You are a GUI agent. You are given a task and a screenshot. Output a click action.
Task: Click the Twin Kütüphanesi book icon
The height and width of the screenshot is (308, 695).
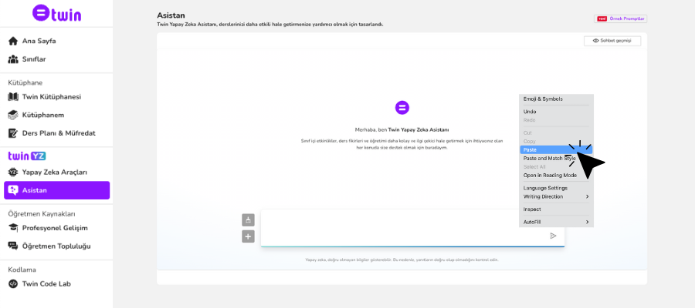[13, 97]
